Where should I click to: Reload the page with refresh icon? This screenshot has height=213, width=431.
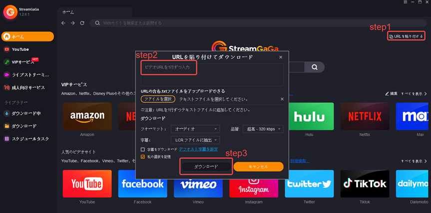click(x=82, y=23)
